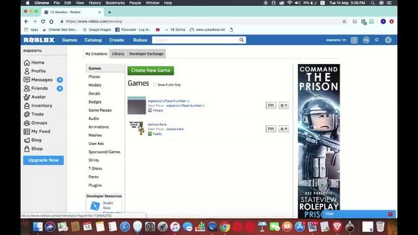
Task: Open Shop in the sidebar
Action: pos(33,149)
